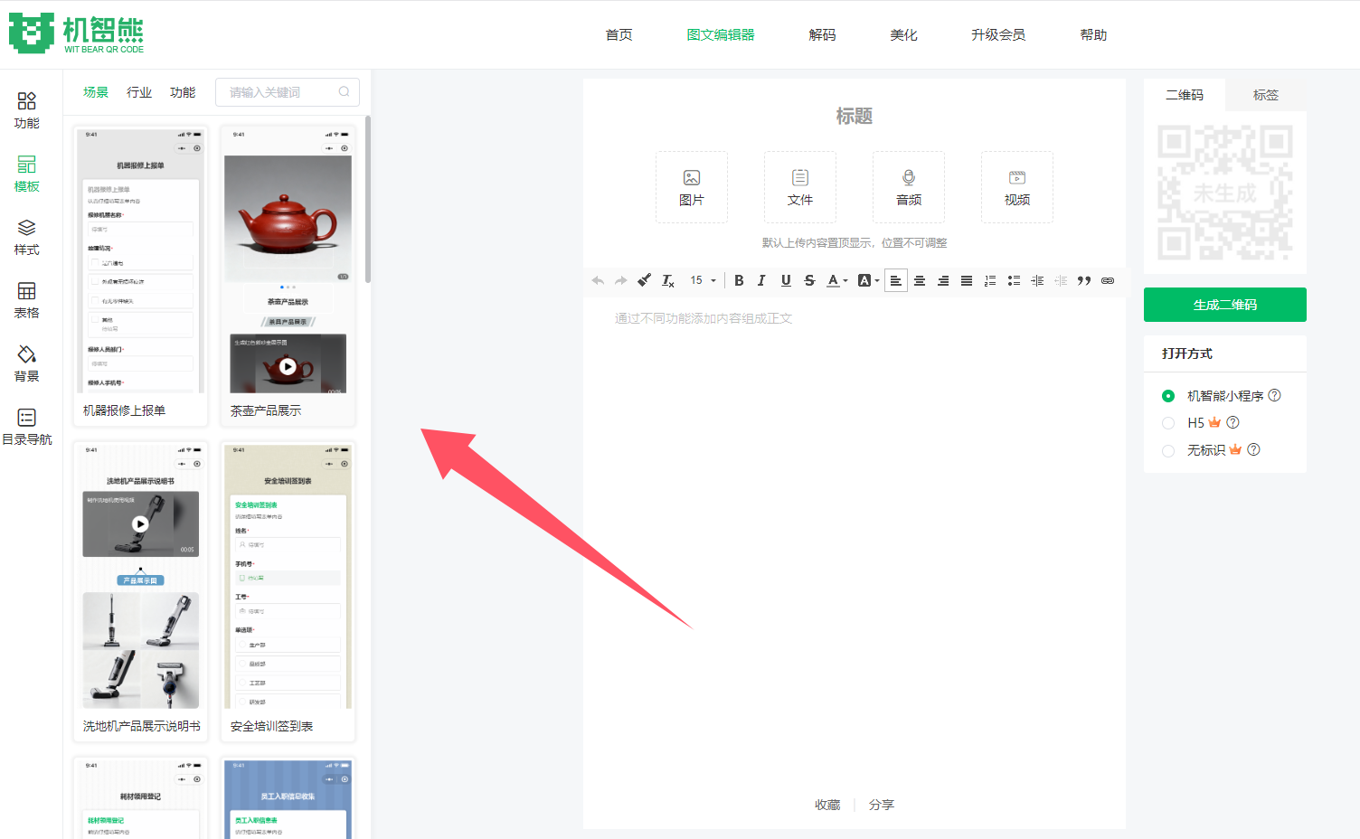This screenshot has height=839, width=1360.
Task: Switch to the 标签 tab
Action: click(x=1265, y=95)
